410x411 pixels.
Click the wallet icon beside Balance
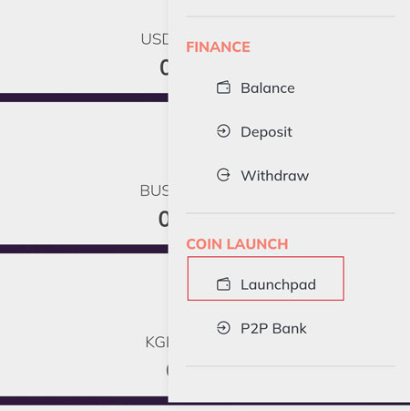pyautogui.click(x=223, y=87)
